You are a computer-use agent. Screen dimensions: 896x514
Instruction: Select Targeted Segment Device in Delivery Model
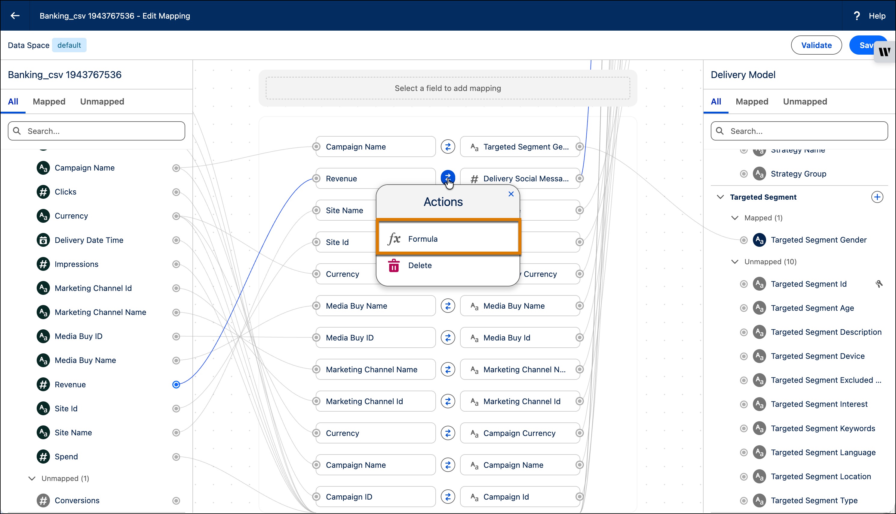tap(818, 356)
